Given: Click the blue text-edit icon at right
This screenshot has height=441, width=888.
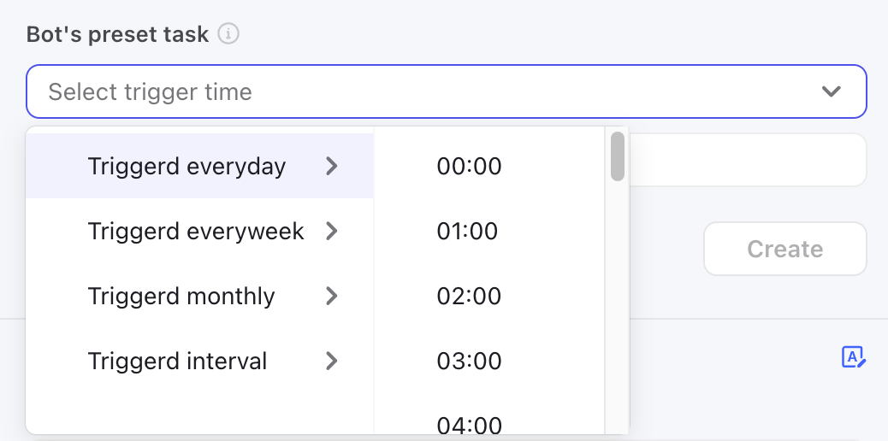Looking at the screenshot, I should click(854, 357).
